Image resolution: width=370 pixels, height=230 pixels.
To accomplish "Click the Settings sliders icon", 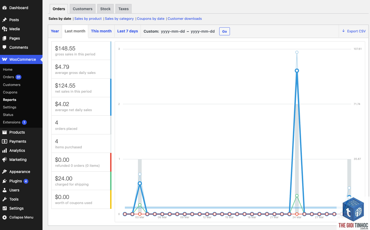I will click(x=5, y=208).
